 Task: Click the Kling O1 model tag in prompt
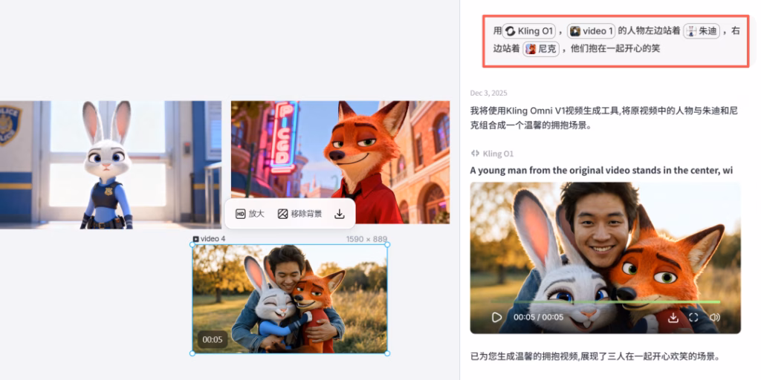tap(529, 31)
